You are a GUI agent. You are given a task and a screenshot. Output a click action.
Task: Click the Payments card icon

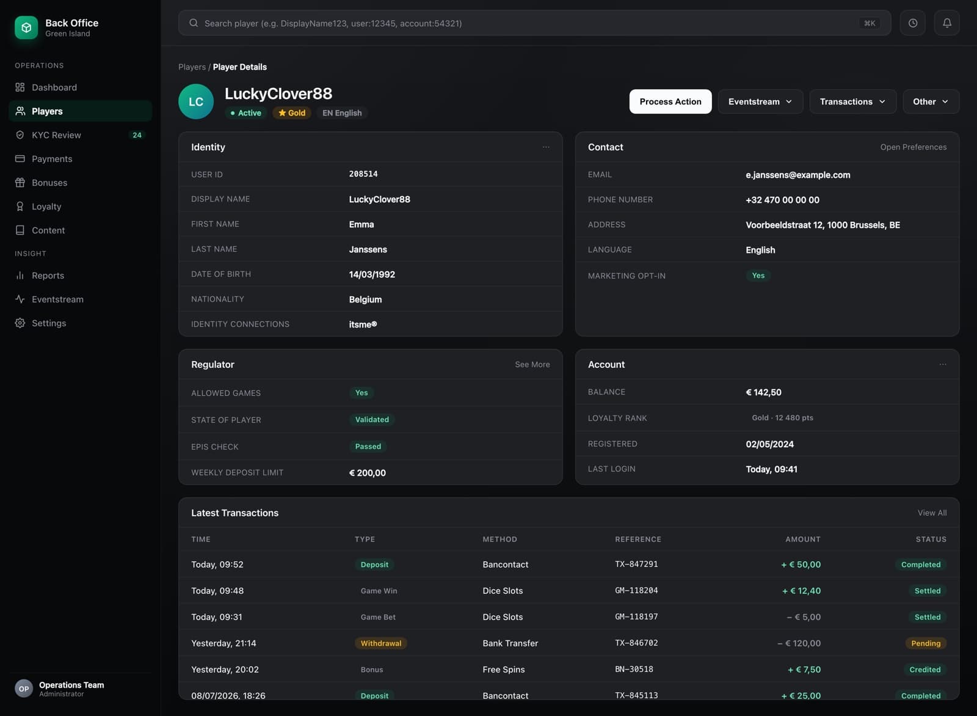pos(20,159)
